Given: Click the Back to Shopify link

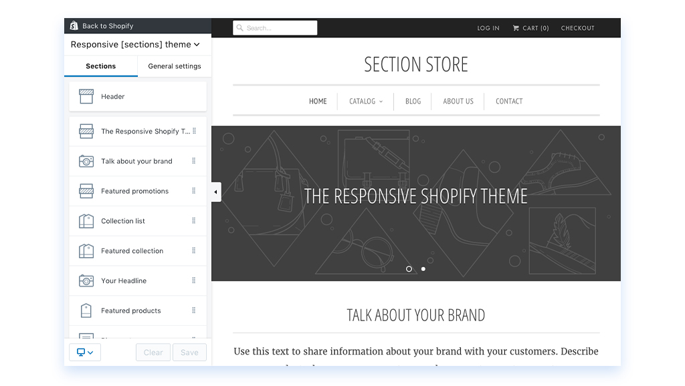Looking at the screenshot, I should coord(107,26).
